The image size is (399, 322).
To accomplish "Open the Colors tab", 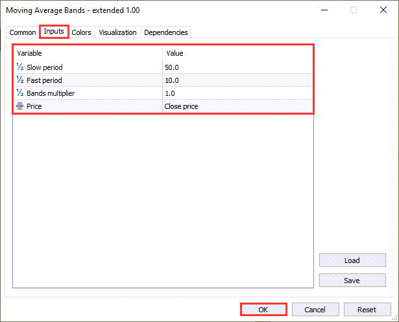I will pos(82,32).
